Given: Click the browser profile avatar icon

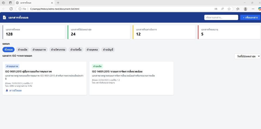Looking at the screenshot, I should click(246, 9).
